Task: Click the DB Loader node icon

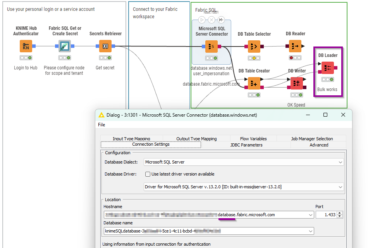Action: (328, 68)
